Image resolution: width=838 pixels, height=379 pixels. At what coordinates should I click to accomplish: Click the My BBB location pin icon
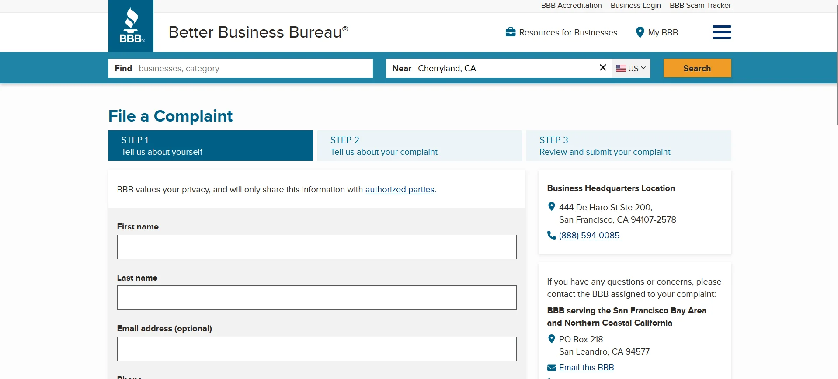(640, 32)
